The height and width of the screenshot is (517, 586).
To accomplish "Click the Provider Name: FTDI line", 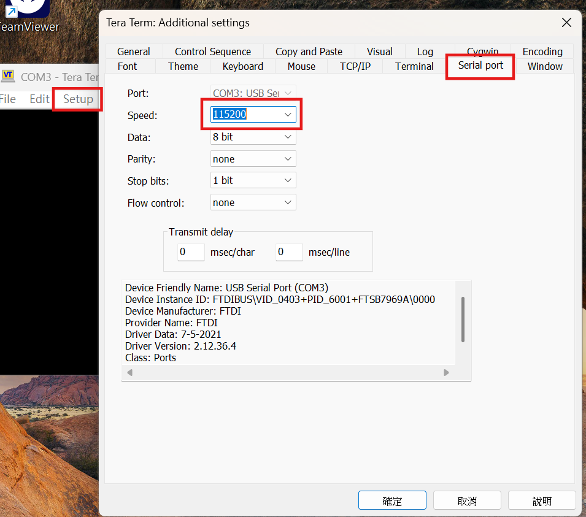I will coord(171,323).
